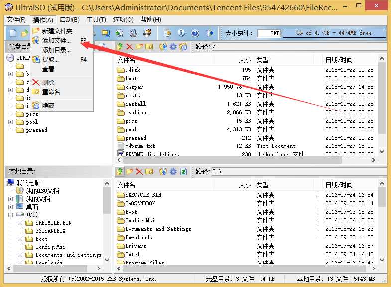Click rename icon in local pane toolbar
This screenshot has width=391, height=287.
point(149,171)
